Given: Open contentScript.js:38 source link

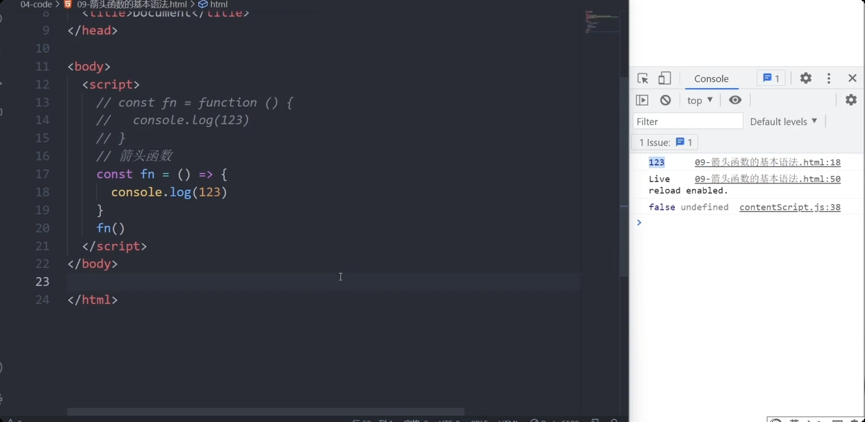Looking at the screenshot, I should (x=790, y=207).
